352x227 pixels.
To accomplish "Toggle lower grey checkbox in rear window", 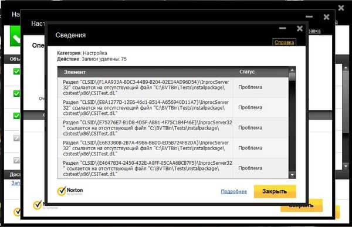I will (16, 160).
